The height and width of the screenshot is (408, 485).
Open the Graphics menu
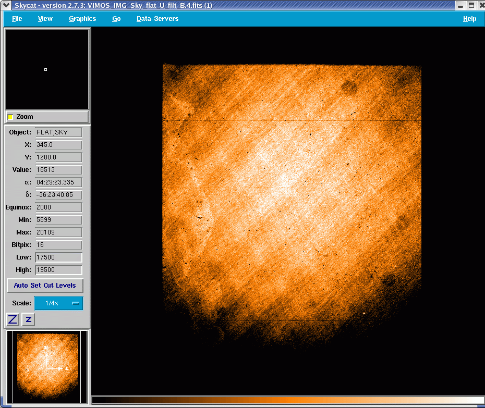click(82, 19)
